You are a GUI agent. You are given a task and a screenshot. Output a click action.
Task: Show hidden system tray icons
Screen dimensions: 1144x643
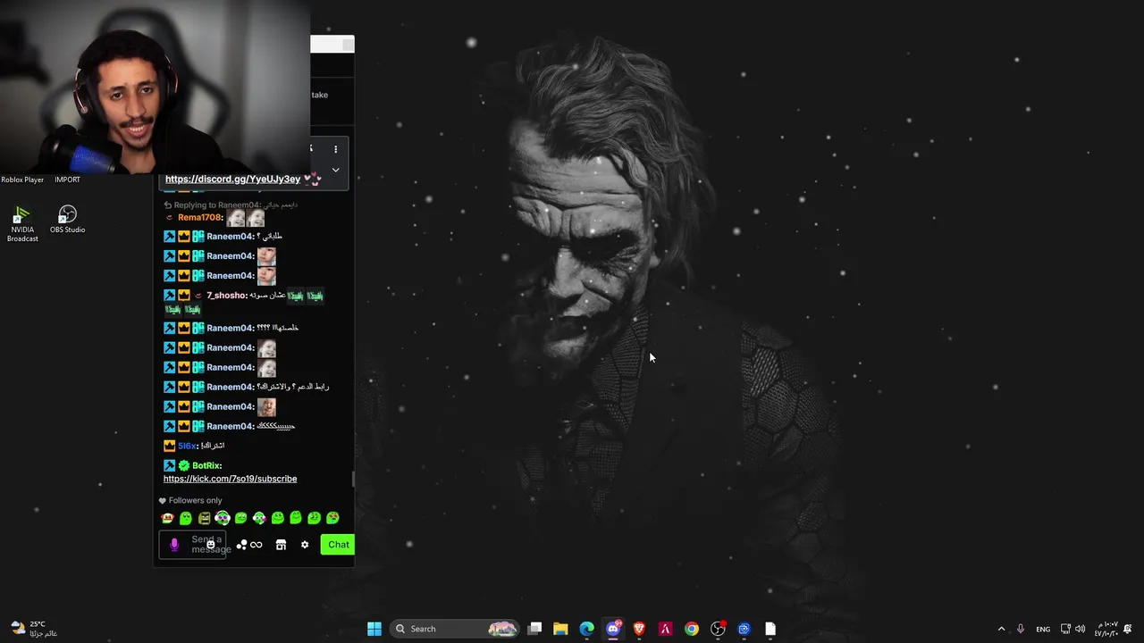pyautogui.click(x=1001, y=629)
